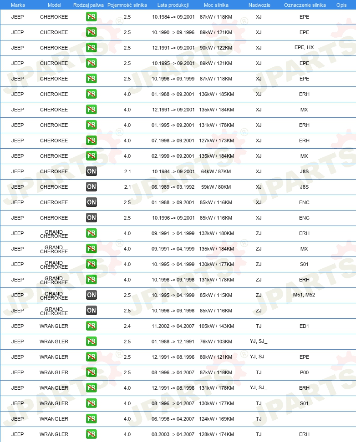Click petrol icon in Cherokee 90kW/122KM row
This screenshot has width=356, height=442.
click(x=91, y=48)
